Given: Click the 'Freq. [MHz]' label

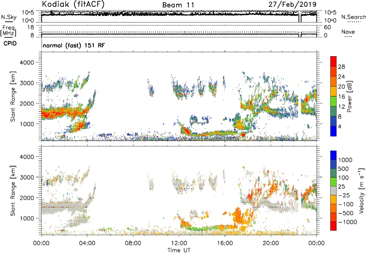Looking at the screenshot, I should (x=8, y=31).
